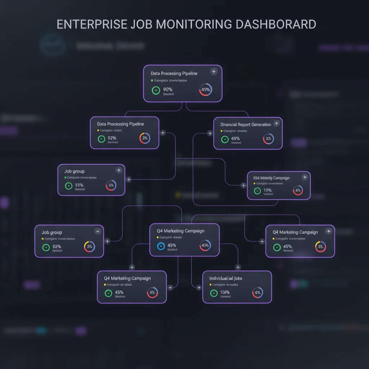Click the green check icon on bottom Q4 Marketing Campaign
The width and height of the screenshot is (369, 369).
tap(108, 293)
